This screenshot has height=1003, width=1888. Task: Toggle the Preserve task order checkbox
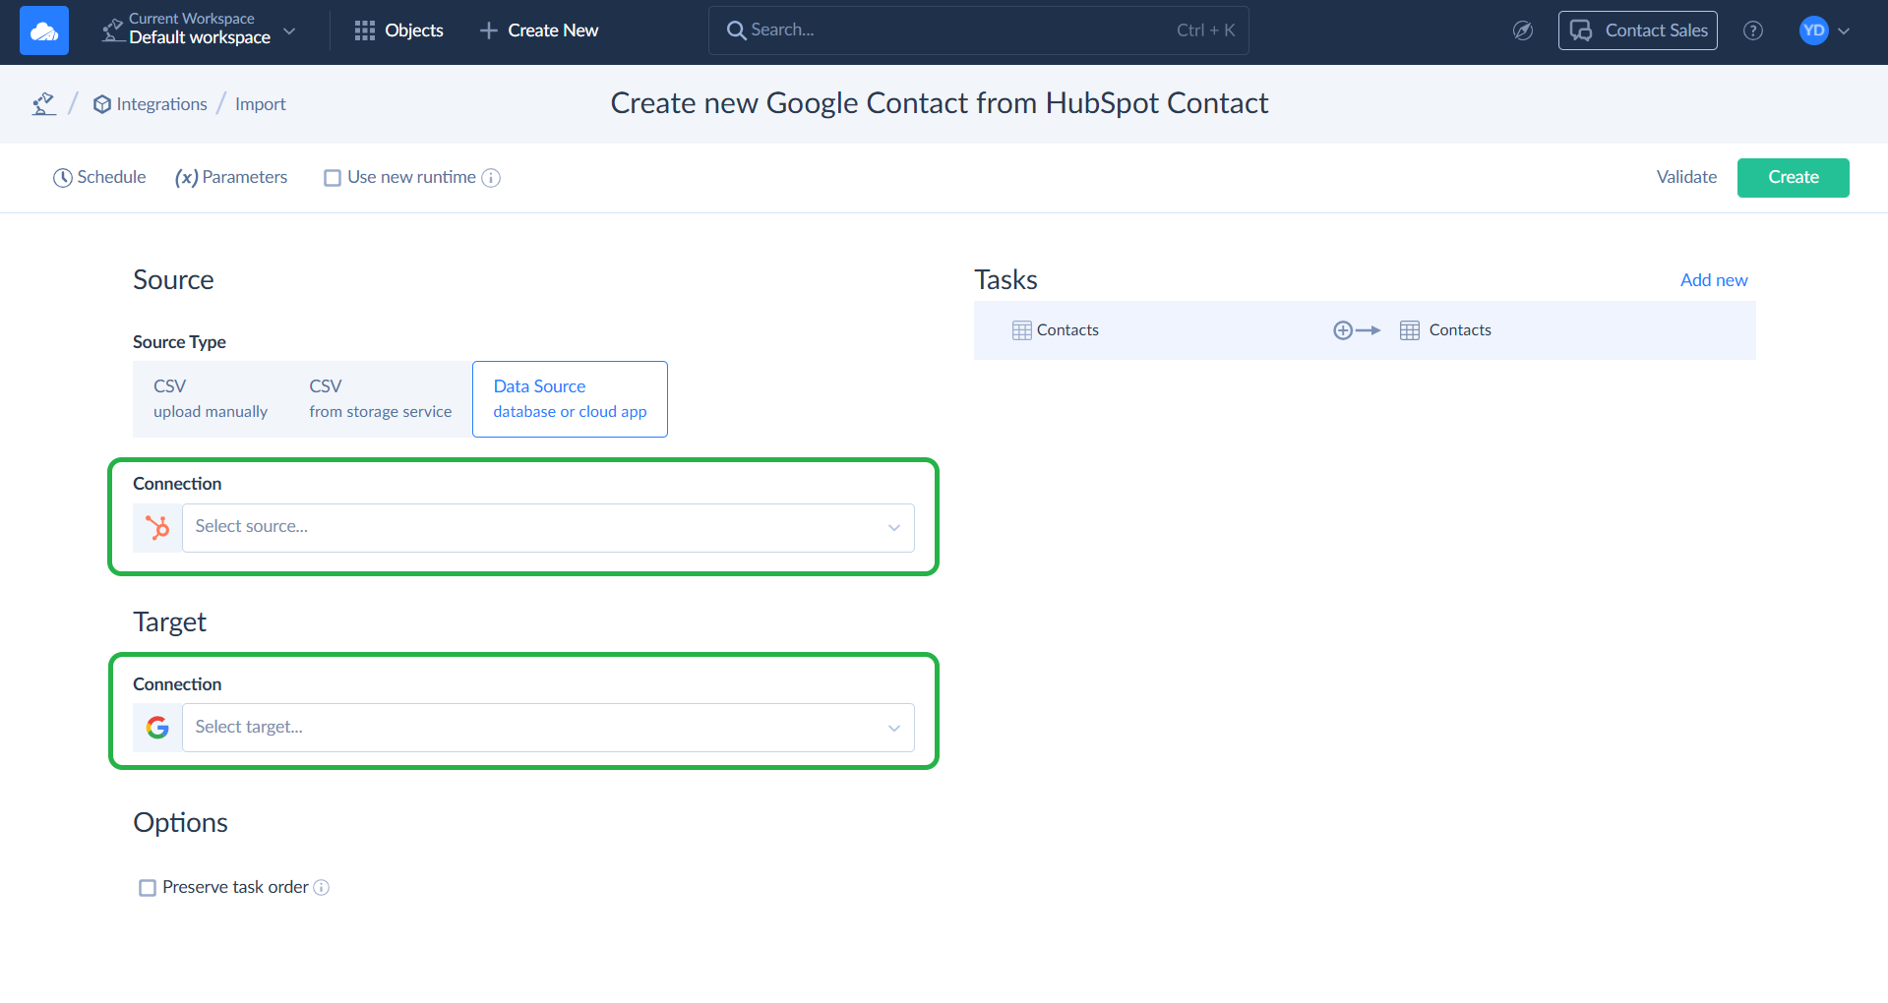pos(148,888)
